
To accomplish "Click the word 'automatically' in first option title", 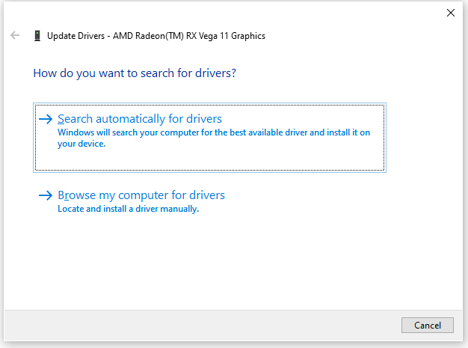I will [130, 119].
